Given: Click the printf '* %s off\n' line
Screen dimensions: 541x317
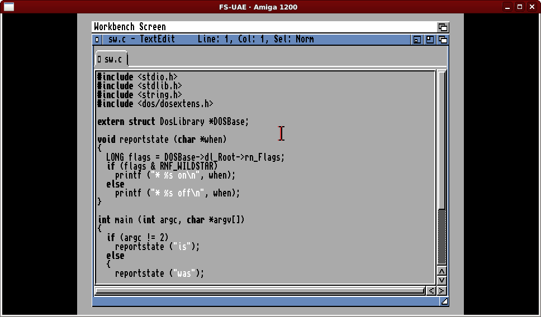Looking at the screenshot, I should coord(177,193).
